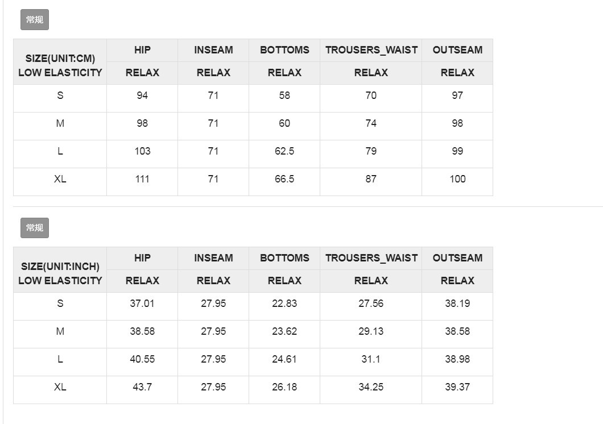Select the HIP column header in CM table
603x424 pixels.
(x=142, y=50)
